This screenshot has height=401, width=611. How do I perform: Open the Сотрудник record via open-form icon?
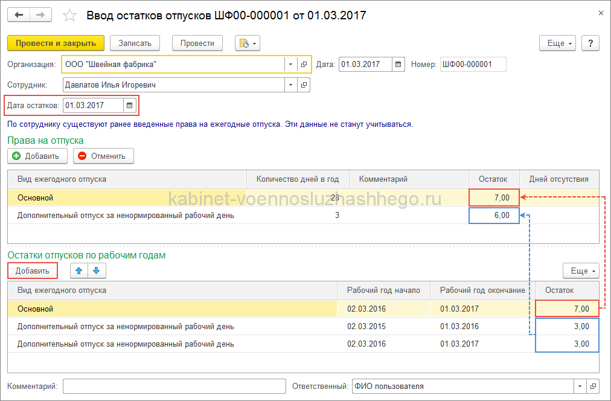[x=304, y=86]
